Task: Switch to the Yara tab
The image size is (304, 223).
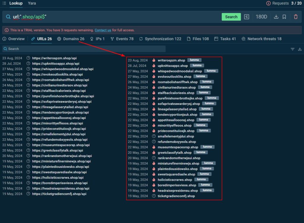Action: pyautogui.click(x=32, y=3)
